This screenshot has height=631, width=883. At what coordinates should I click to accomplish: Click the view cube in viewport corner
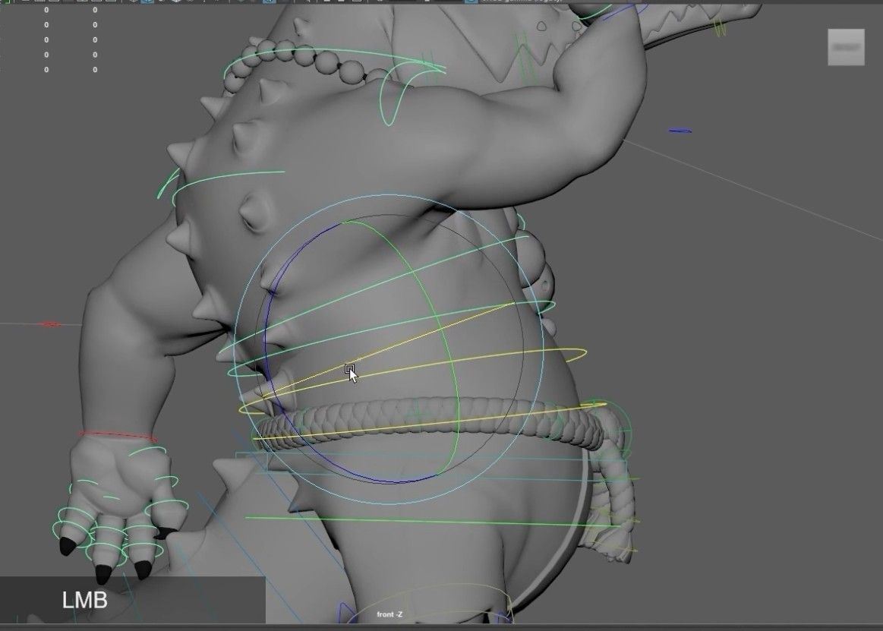click(846, 47)
